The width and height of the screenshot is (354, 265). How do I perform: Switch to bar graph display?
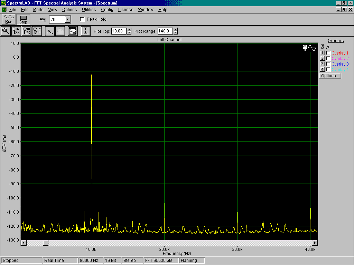[x=60, y=31]
